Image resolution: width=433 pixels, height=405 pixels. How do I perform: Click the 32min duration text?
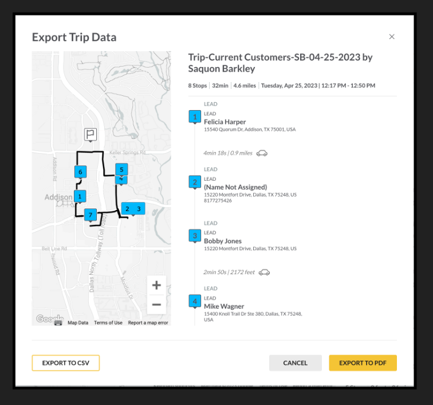point(220,85)
